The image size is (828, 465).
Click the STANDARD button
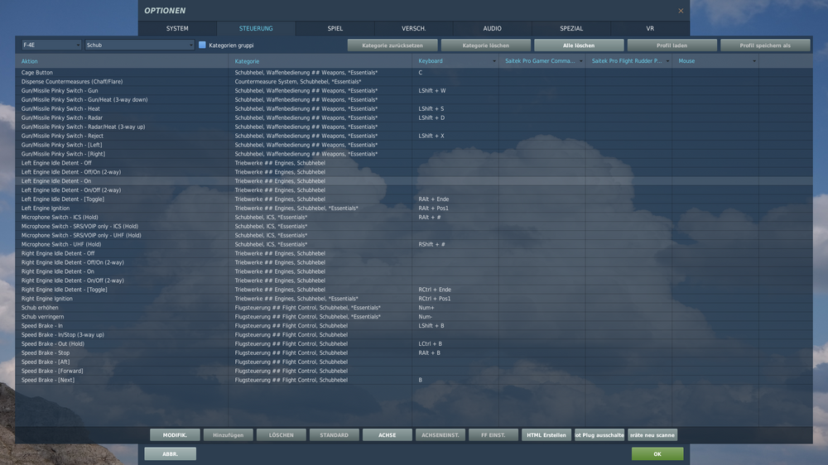(x=335, y=435)
